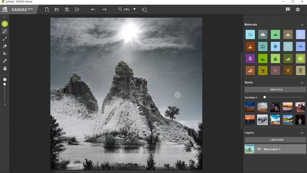The image size is (307, 173).
Task: Pick the purple flower material
Action: [250, 59]
